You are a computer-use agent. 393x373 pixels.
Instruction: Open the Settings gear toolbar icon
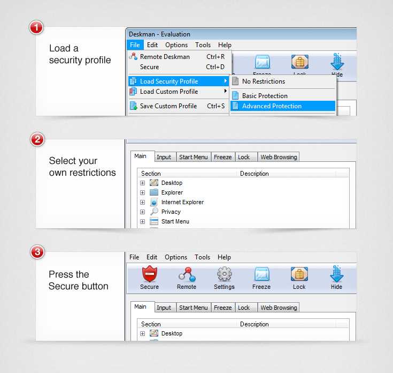(224, 274)
